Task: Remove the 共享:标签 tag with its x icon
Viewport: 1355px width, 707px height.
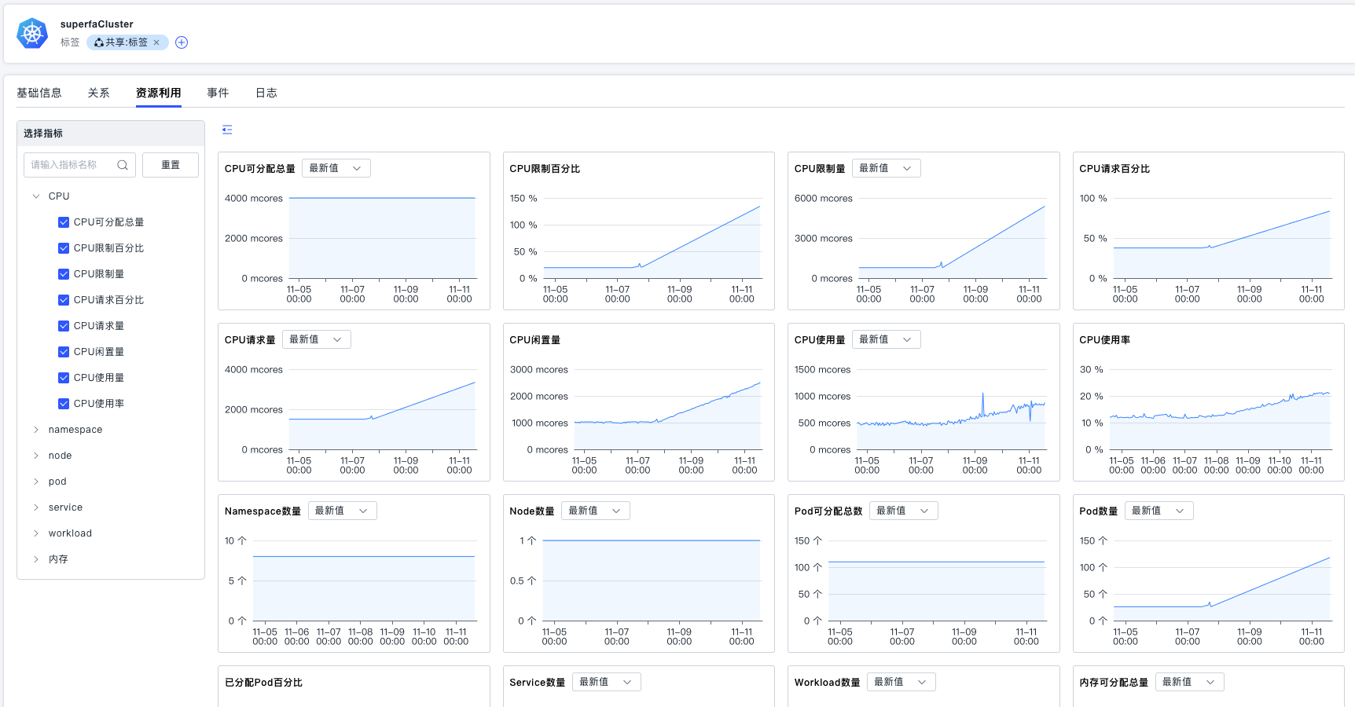Action: pos(156,42)
